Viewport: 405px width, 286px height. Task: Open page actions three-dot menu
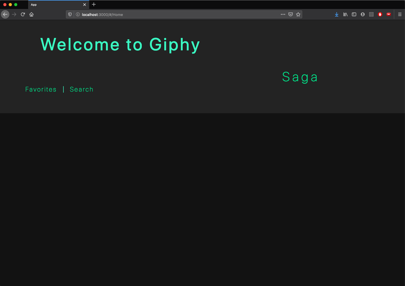(x=283, y=14)
